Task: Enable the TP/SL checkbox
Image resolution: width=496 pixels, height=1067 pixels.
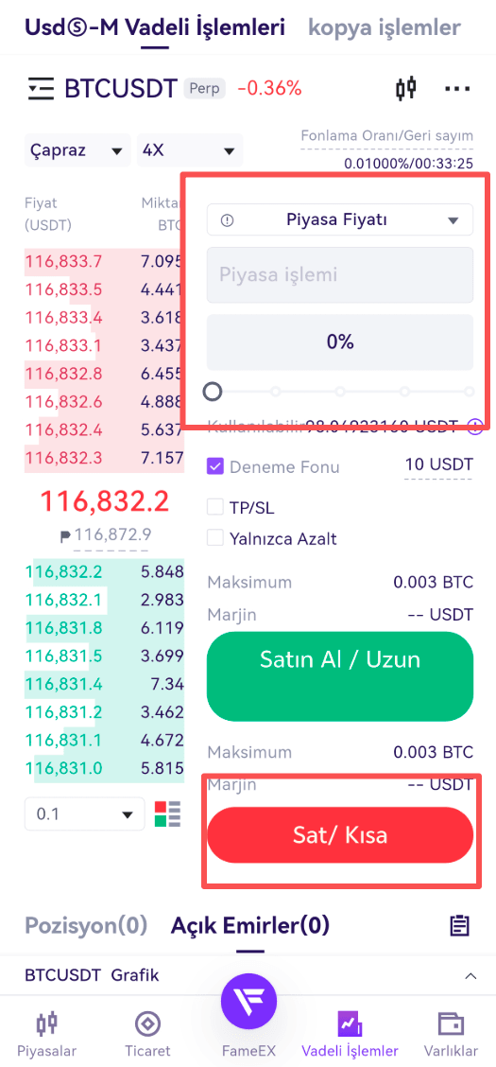Action: click(x=215, y=507)
